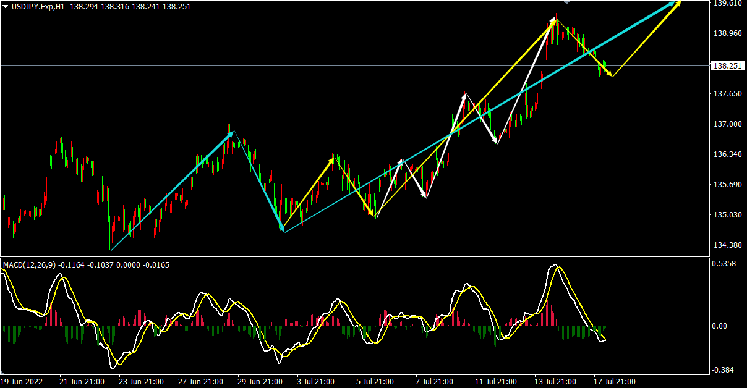This screenshot has width=747, height=388.
Task: Click the 135.030 price scale label
Action: pyautogui.click(x=728, y=215)
